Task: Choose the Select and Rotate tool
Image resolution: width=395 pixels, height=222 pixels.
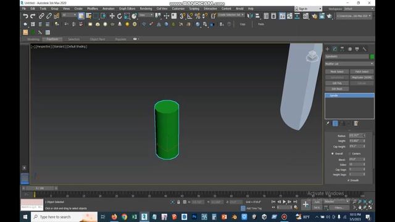Action: point(119,16)
